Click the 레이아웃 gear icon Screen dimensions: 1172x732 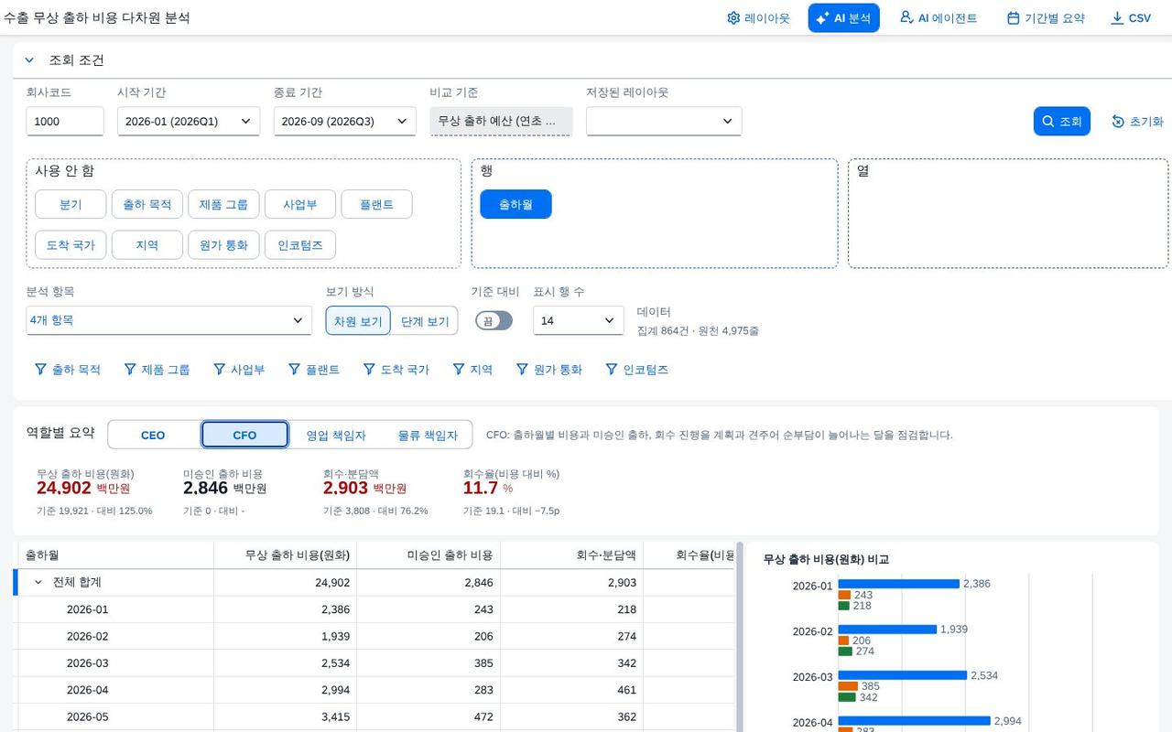(x=733, y=18)
